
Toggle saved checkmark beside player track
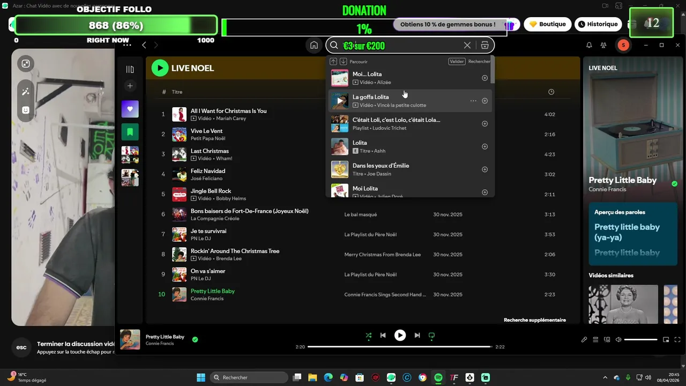195,339
